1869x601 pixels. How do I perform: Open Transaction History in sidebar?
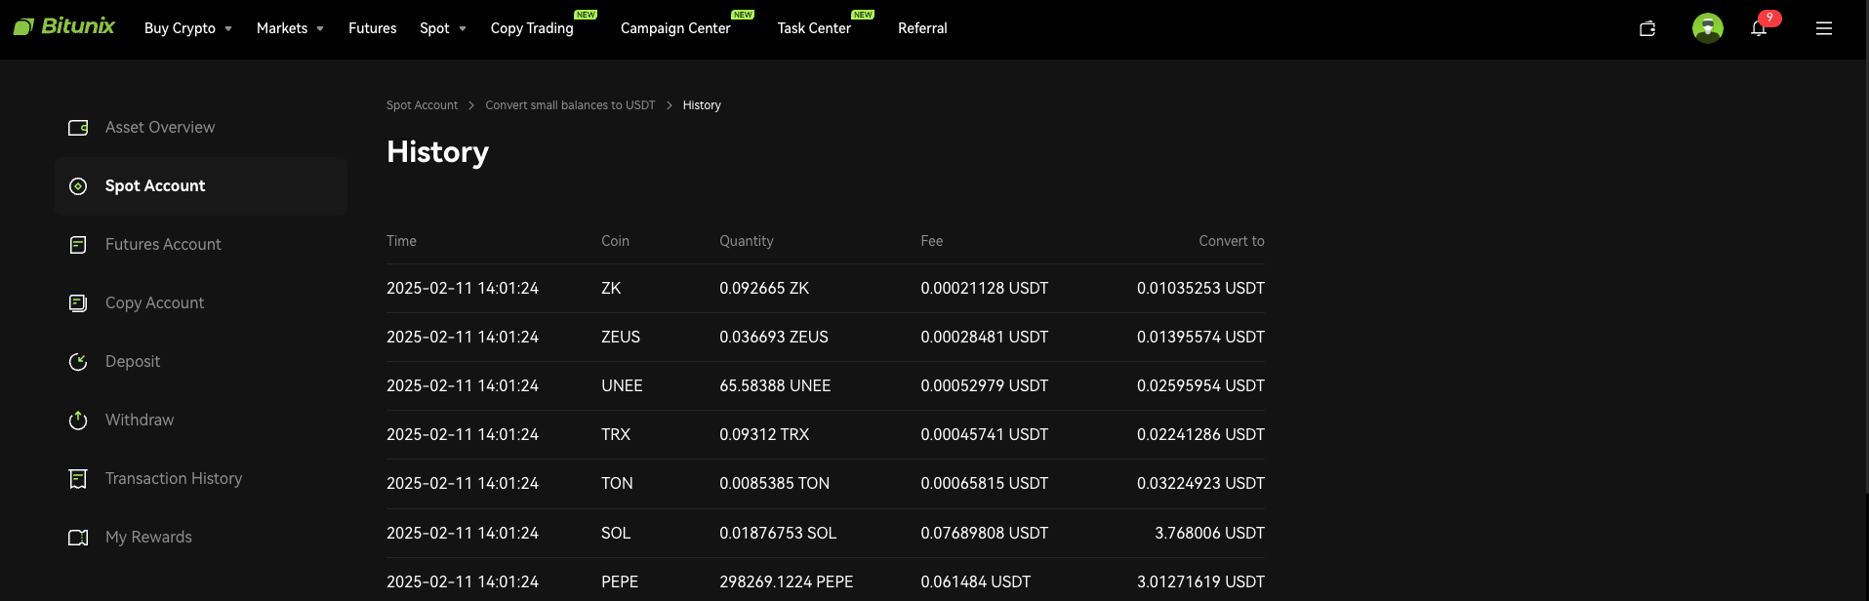(174, 479)
